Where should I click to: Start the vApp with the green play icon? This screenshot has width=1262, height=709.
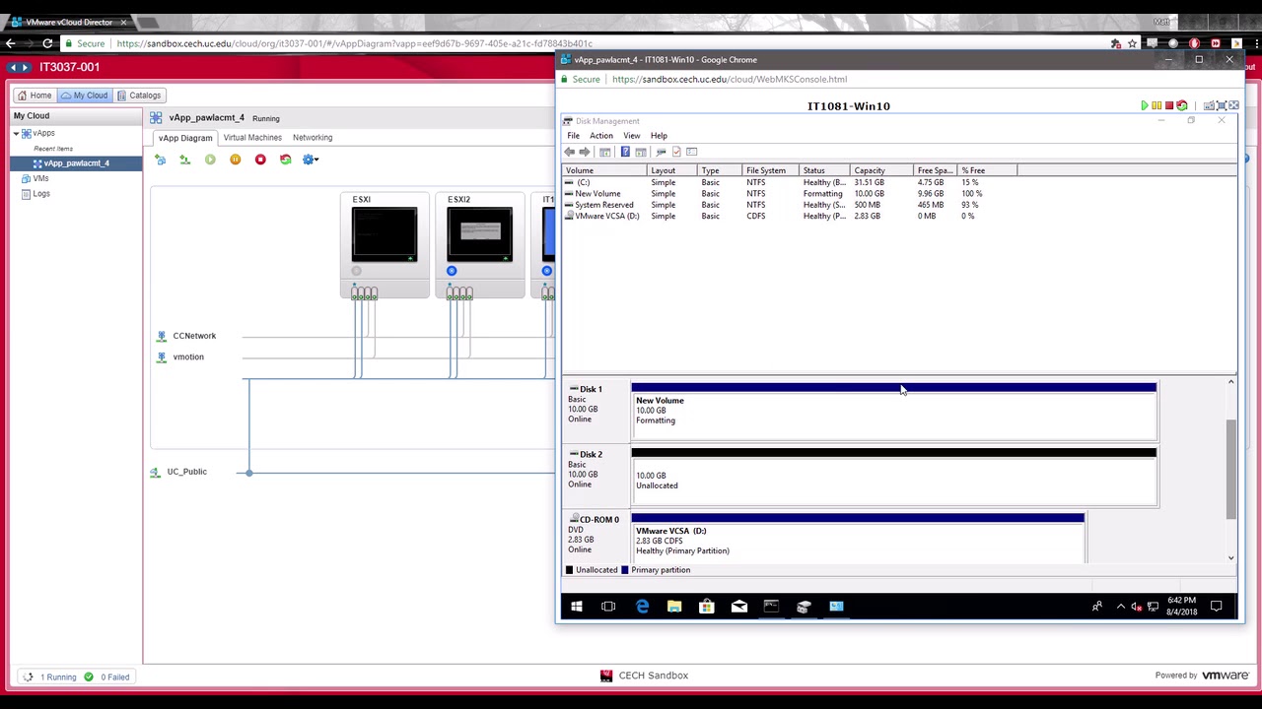coord(210,160)
